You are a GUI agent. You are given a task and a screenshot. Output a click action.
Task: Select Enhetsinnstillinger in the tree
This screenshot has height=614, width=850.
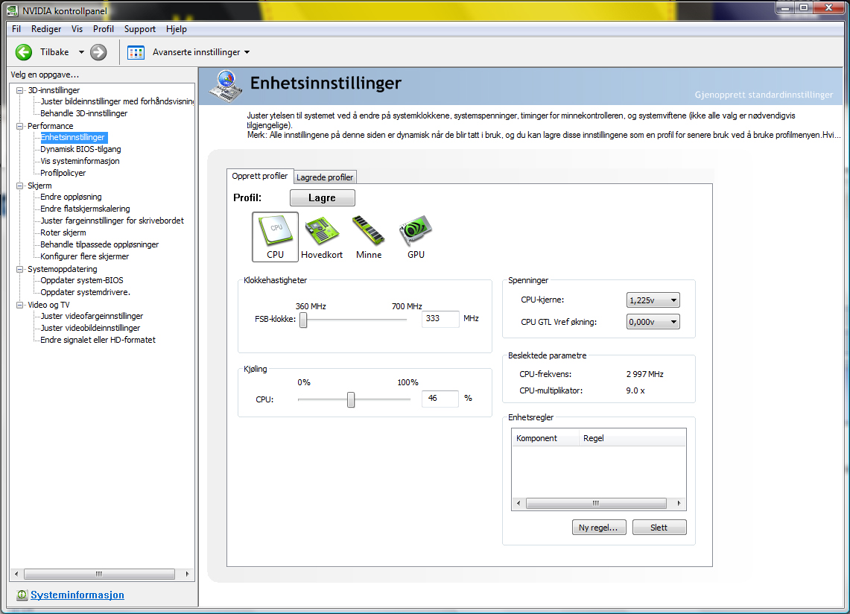click(73, 137)
